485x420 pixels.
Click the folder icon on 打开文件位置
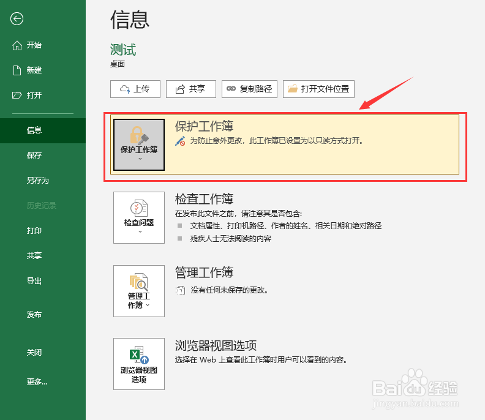point(292,89)
